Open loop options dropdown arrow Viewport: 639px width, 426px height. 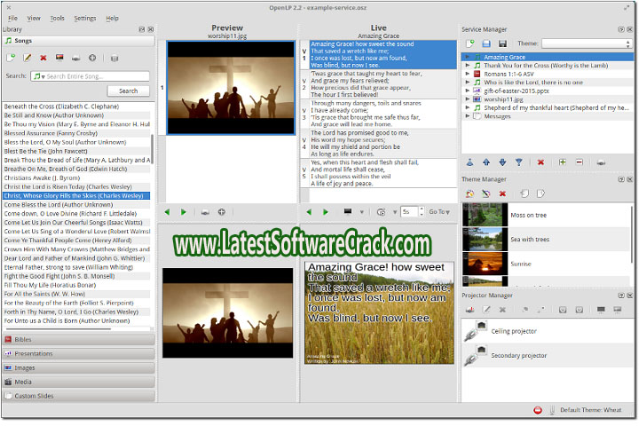[394, 212]
